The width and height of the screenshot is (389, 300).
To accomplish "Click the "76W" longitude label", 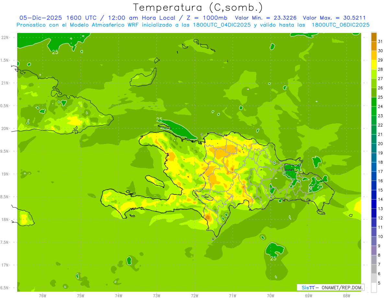I will coord(42,295).
